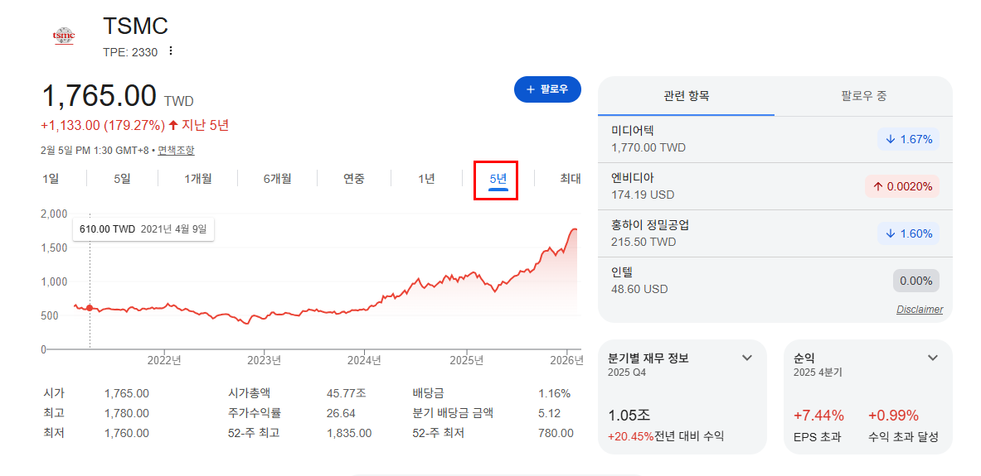Click the red data point on the chart

tap(90, 307)
